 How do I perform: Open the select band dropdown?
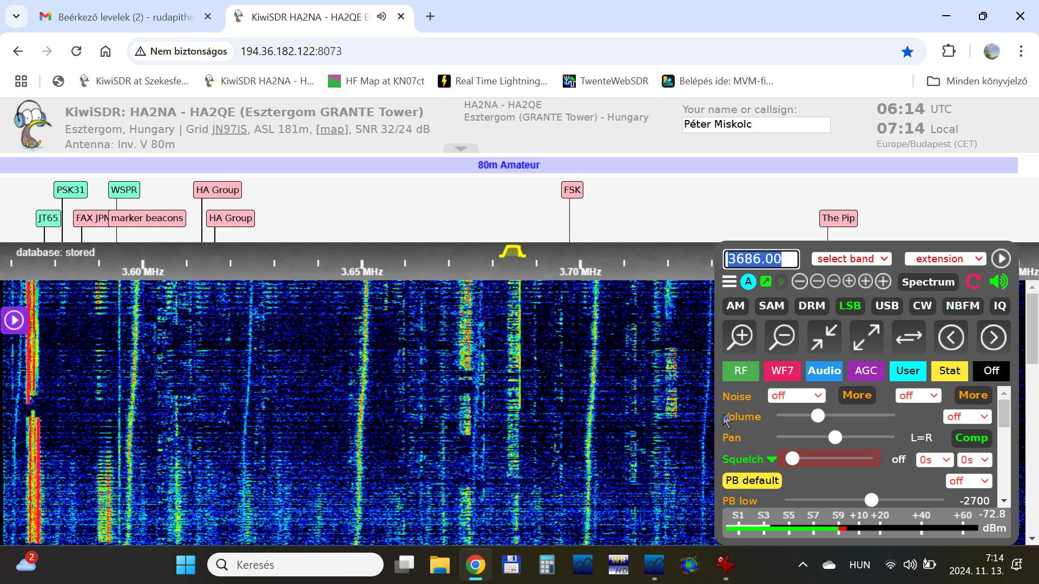[851, 259]
